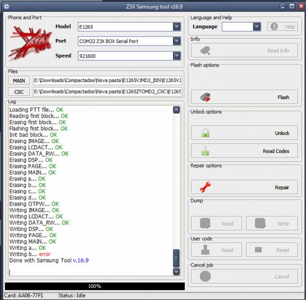Click the CSC file button
This screenshot has width=306, height=300.
[x=19, y=91]
